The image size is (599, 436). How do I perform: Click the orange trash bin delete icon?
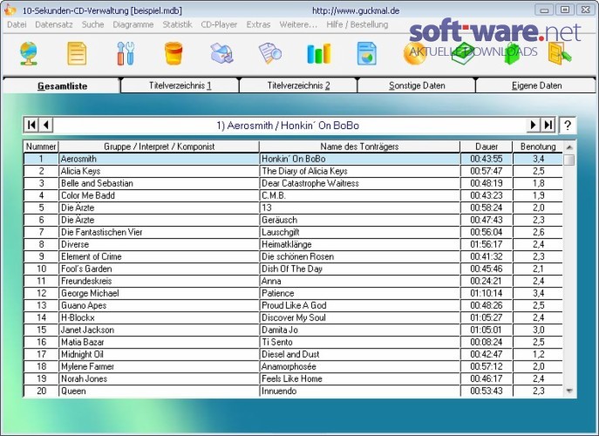point(174,53)
